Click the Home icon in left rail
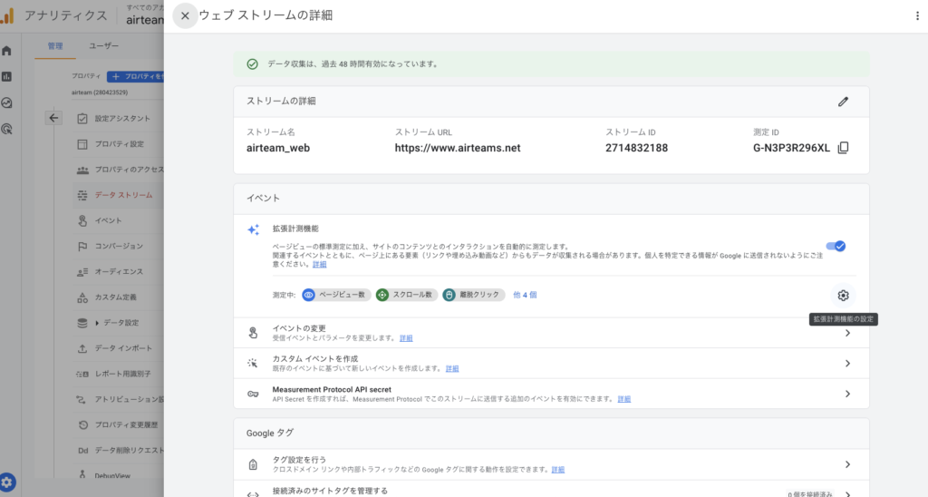 coord(7,51)
